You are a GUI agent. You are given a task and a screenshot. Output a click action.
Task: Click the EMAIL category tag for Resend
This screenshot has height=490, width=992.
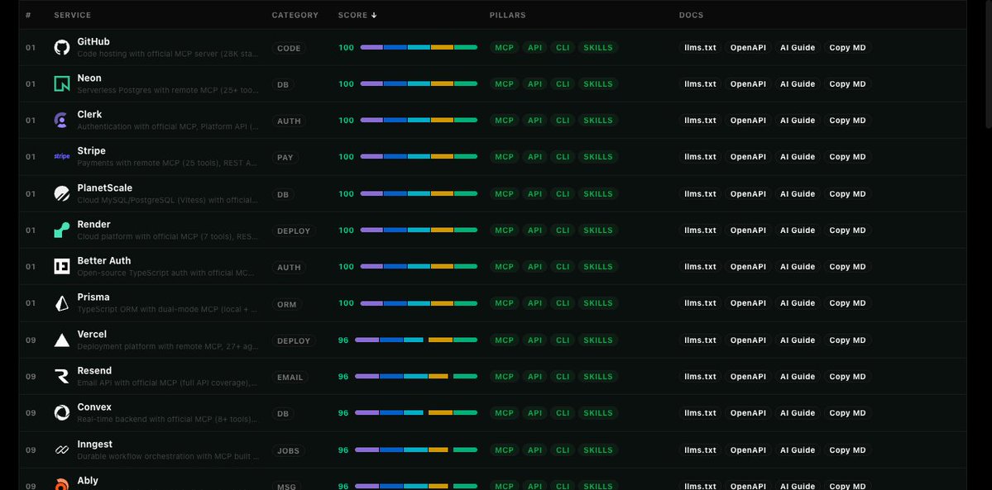pyautogui.click(x=290, y=378)
